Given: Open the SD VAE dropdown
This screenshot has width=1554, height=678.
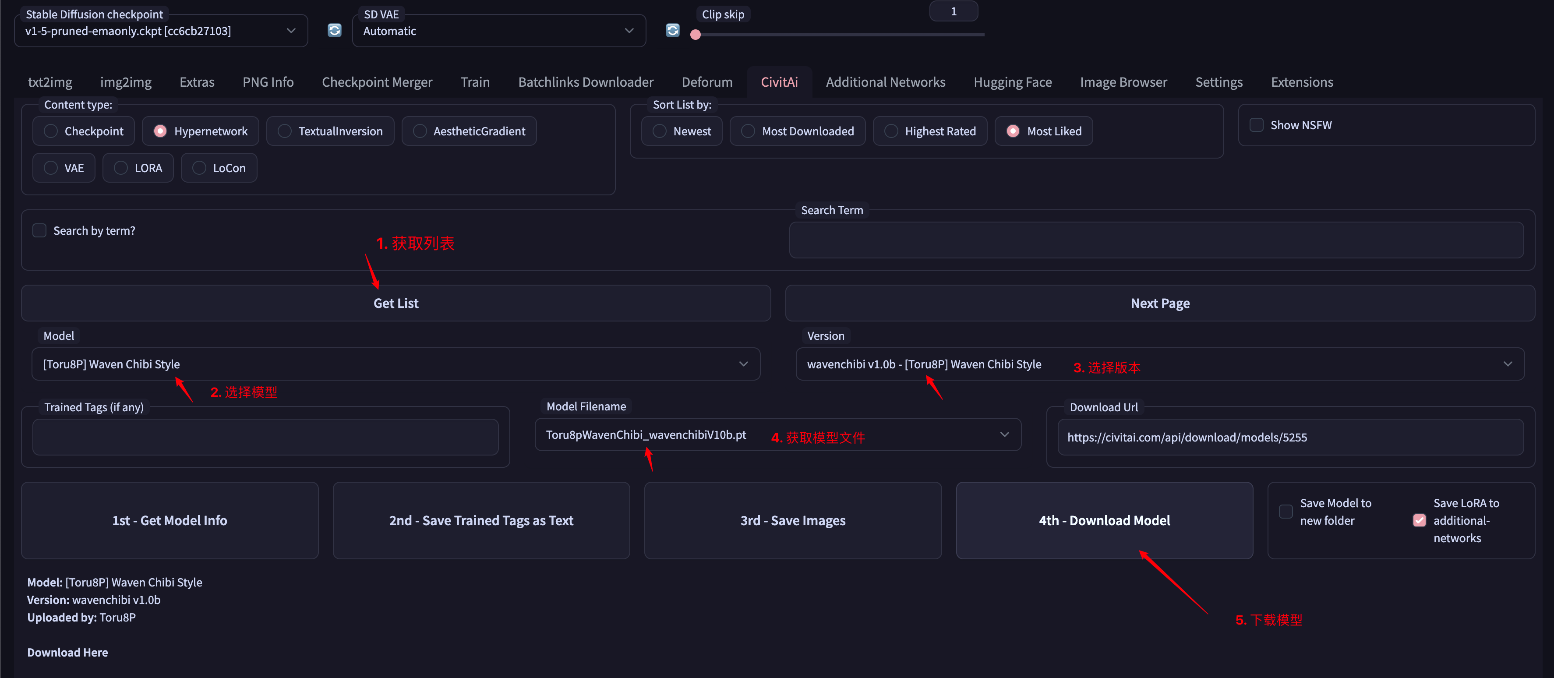Looking at the screenshot, I should [x=499, y=31].
